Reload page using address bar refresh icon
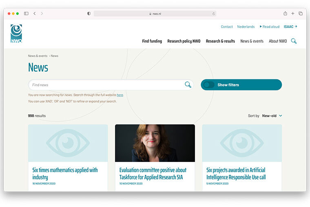Image resolution: width=310 pixels, height=207 pixels. [x=213, y=13]
